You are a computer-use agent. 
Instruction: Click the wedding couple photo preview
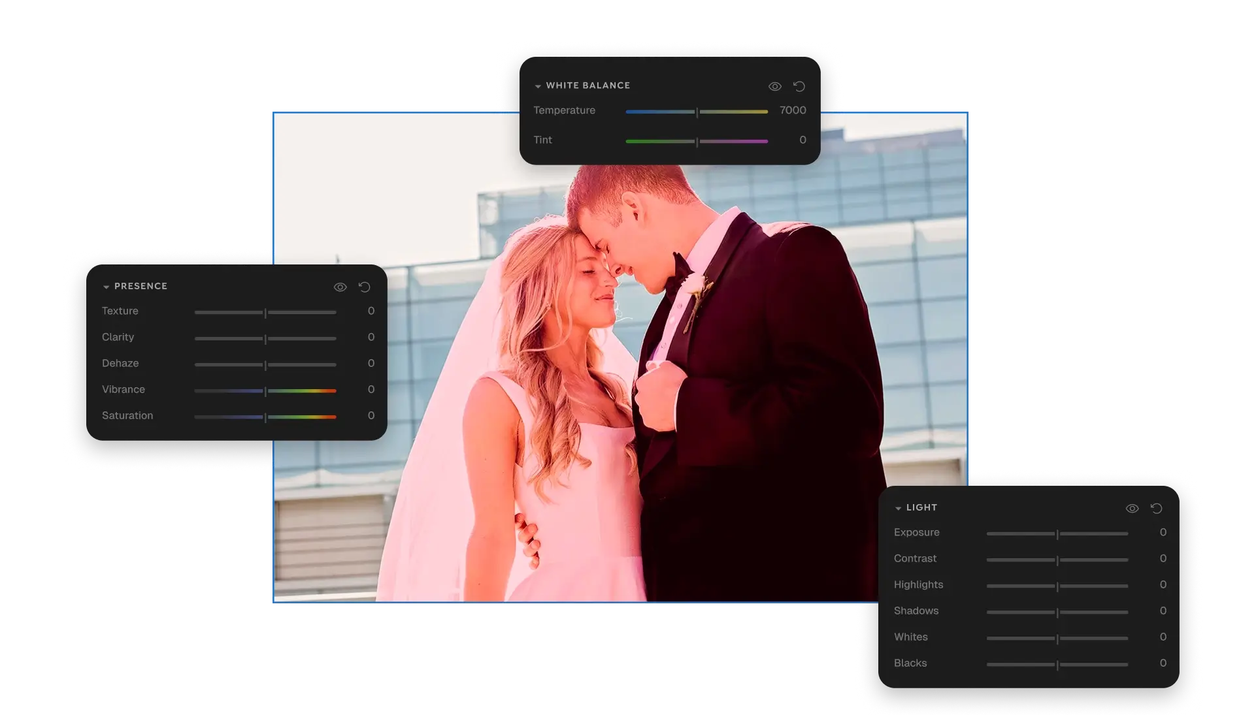click(588, 392)
